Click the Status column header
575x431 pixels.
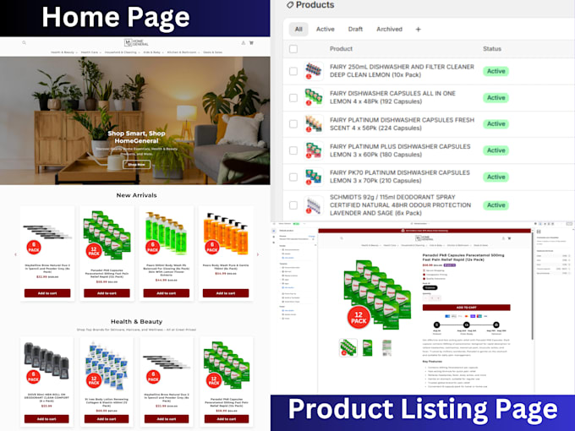[x=492, y=49]
